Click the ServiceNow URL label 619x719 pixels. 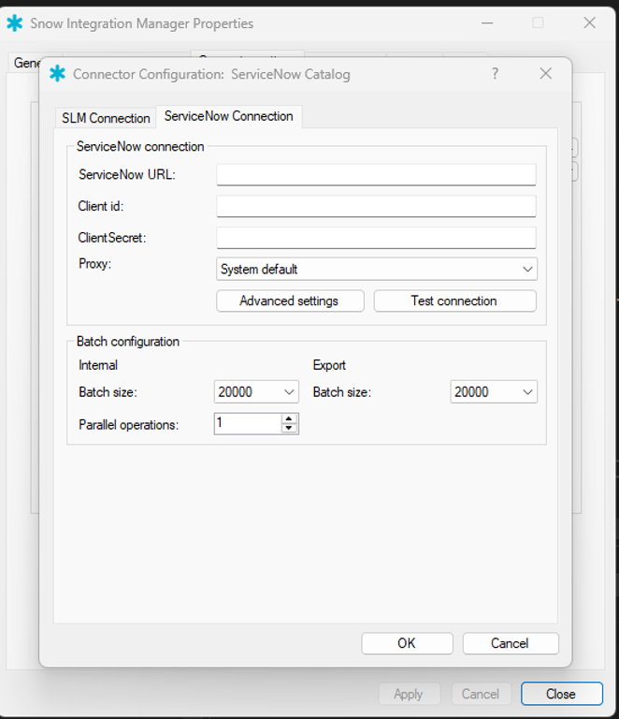coord(127,175)
